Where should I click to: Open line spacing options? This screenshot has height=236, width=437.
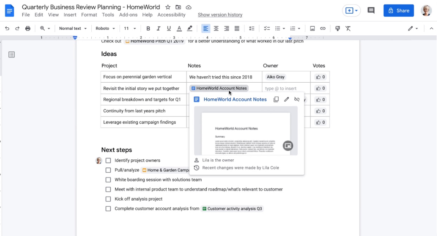pos(252,28)
